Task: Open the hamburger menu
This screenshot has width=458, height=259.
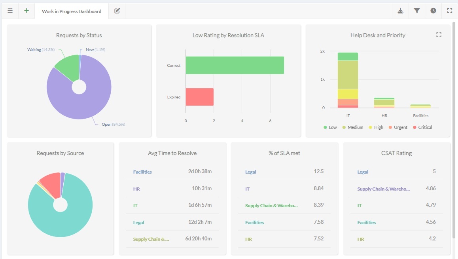Action: tap(10, 11)
